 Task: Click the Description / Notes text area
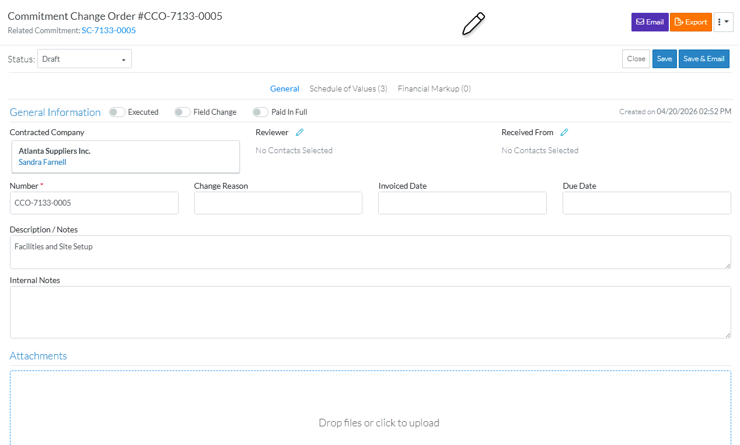[371, 252]
